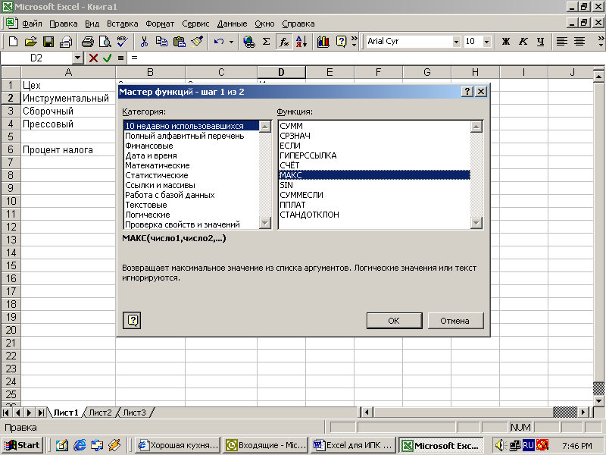This screenshot has width=606, height=455.
Task: Click cell A6 Процент налога
Action: 68,149
